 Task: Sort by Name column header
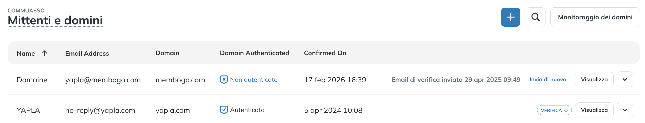[26, 53]
